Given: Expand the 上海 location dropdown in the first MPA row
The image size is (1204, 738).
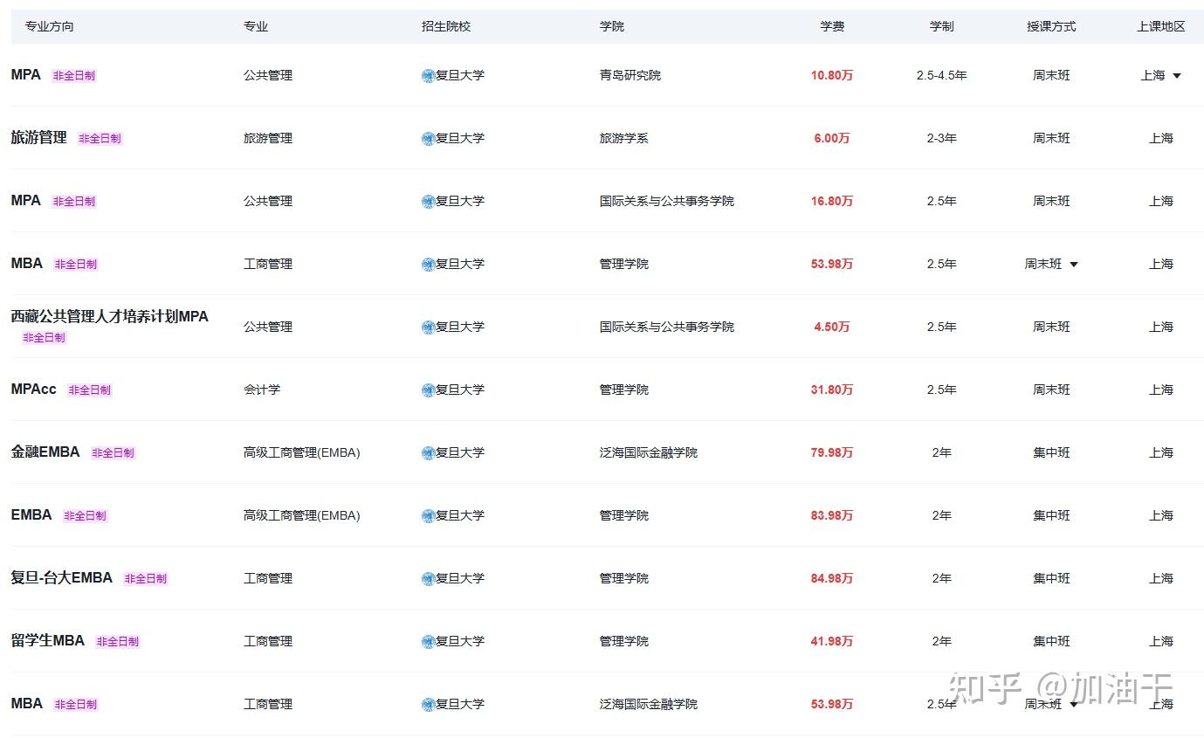Looking at the screenshot, I should pos(1177,76).
